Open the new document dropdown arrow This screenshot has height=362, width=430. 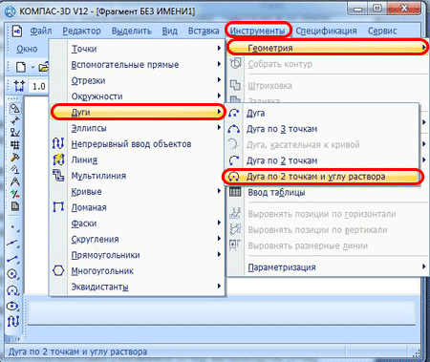[32, 68]
